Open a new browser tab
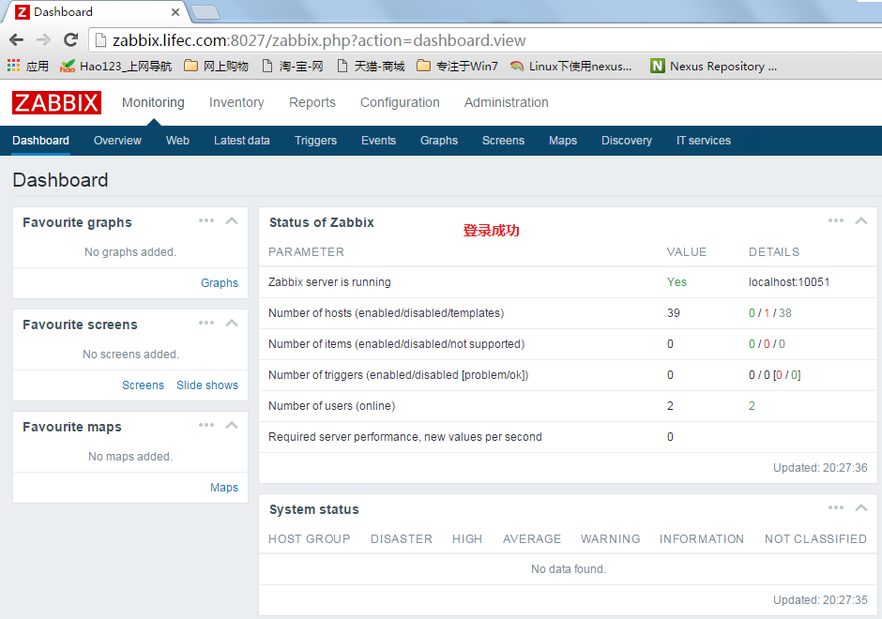Viewport: 882px width, 619px height. [205, 12]
